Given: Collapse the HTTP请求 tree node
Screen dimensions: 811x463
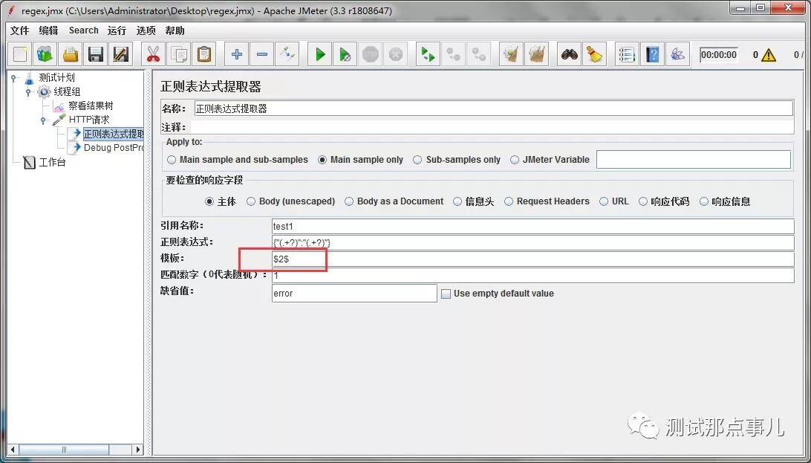Looking at the screenshot, I should tap(44, 120).
